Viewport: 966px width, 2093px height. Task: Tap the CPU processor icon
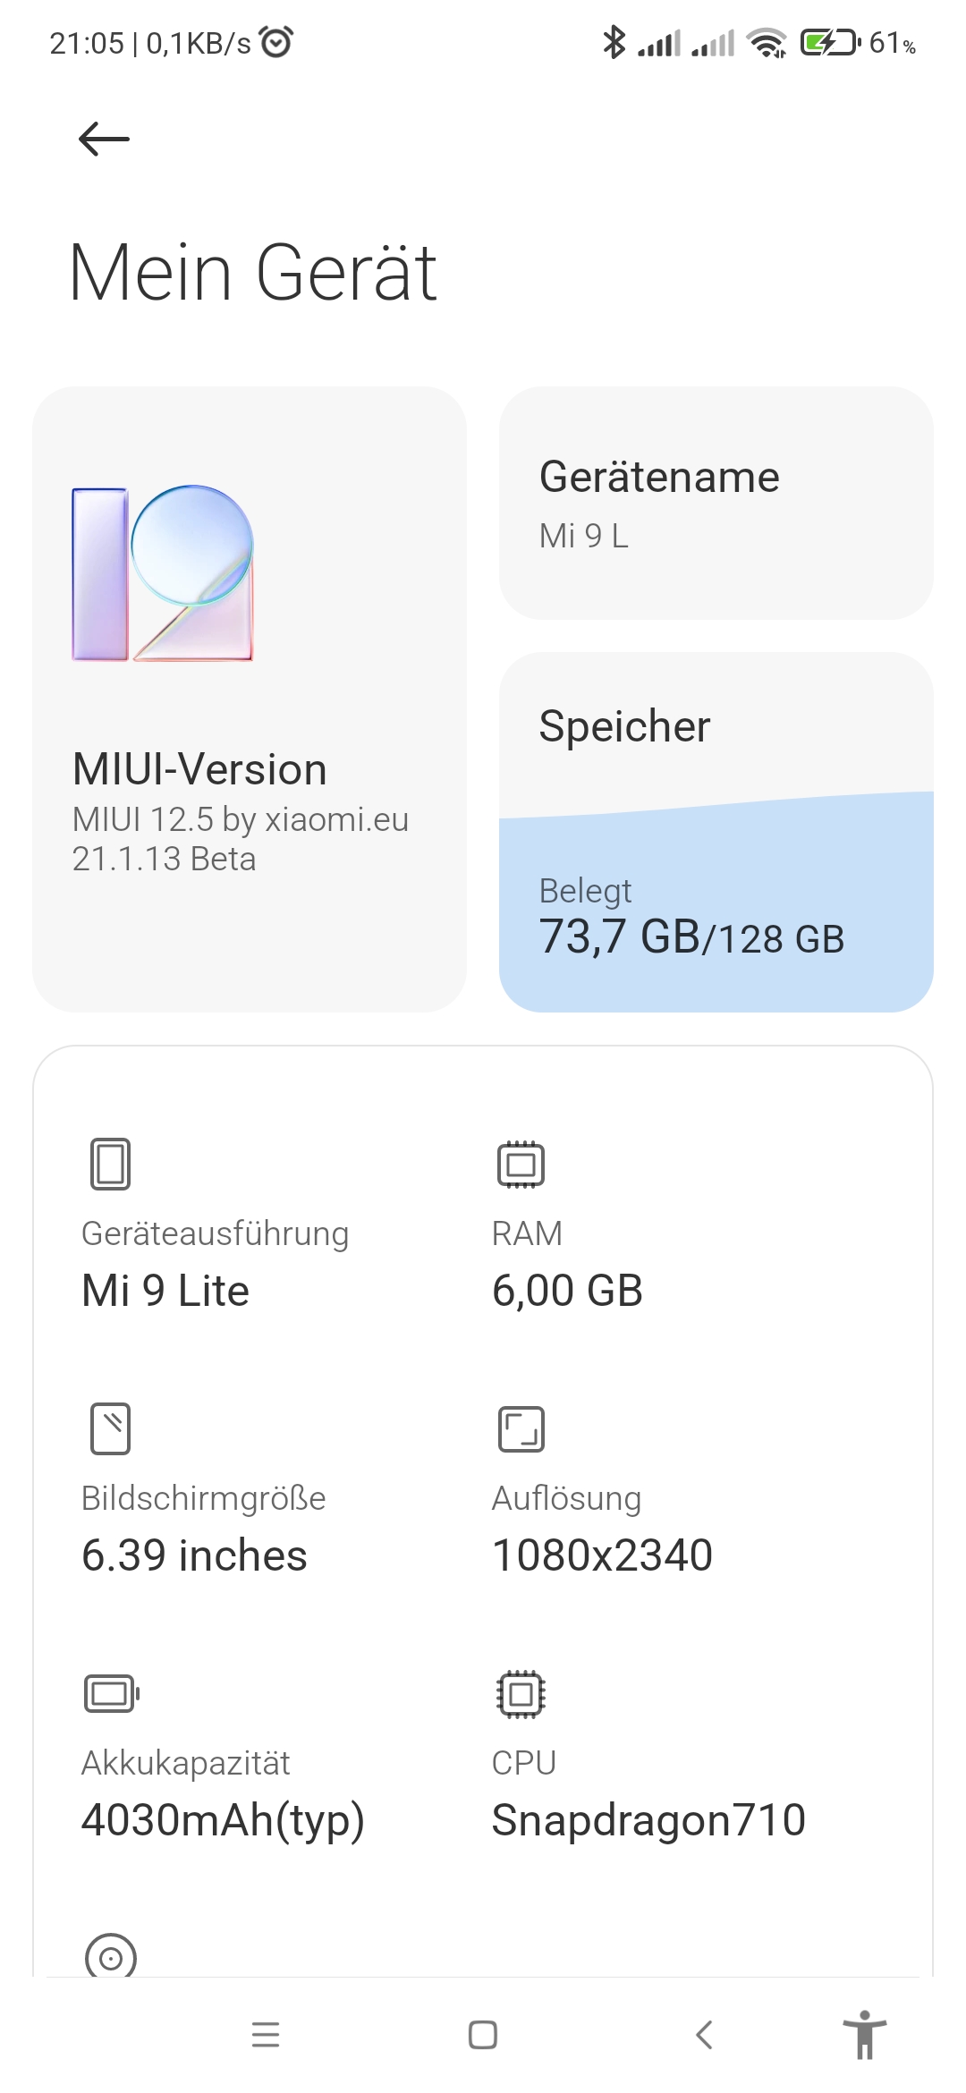[521, 1693]
